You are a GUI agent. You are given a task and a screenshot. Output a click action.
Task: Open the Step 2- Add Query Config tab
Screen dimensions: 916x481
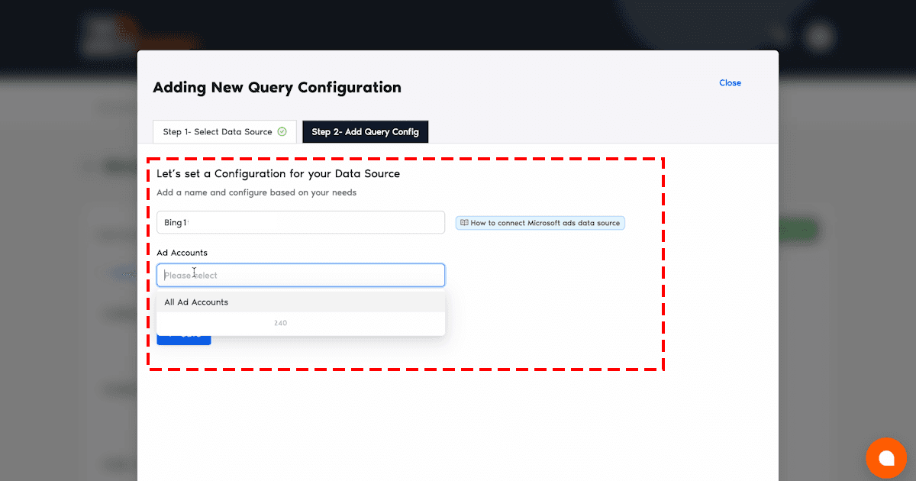[365, 132]
